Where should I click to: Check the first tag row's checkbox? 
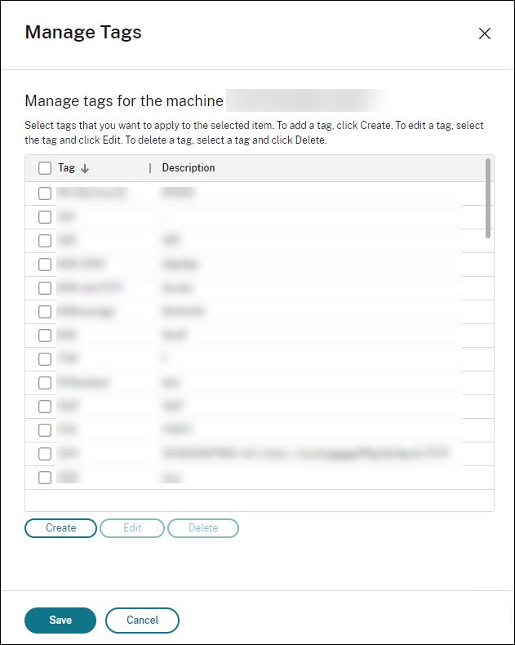[44, 193]
